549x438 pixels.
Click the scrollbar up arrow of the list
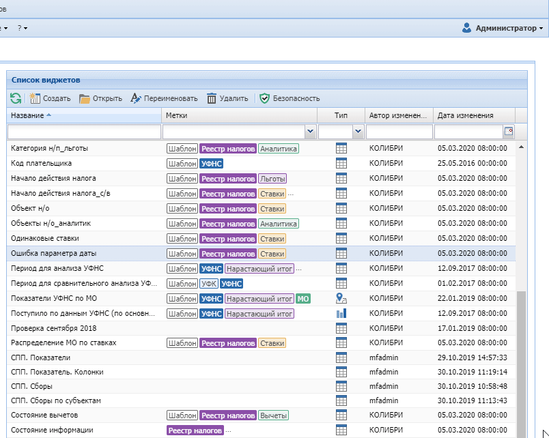(521, 147)
